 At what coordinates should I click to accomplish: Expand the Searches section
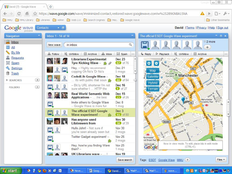tap(7, 80)
